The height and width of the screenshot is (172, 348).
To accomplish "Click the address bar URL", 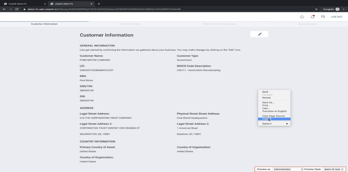I will click(104, 9).
